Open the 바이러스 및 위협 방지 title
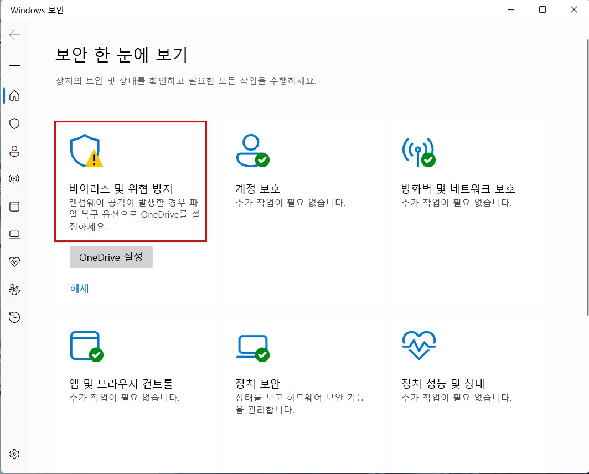The height and width of the screenshot is (474, 589). click(121, 188)
